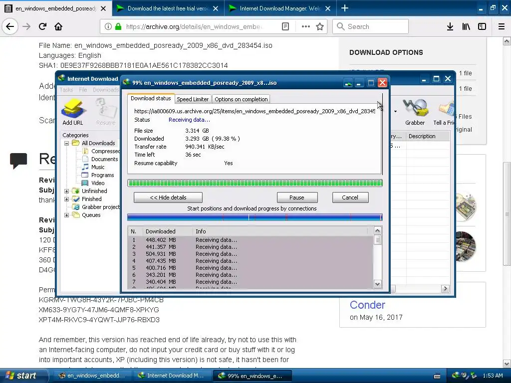Open the dropdown arrow beside the Grabber icon
The height and width of the screenshot is (383, 511).
pyautogui.click(x=395, y=111)
